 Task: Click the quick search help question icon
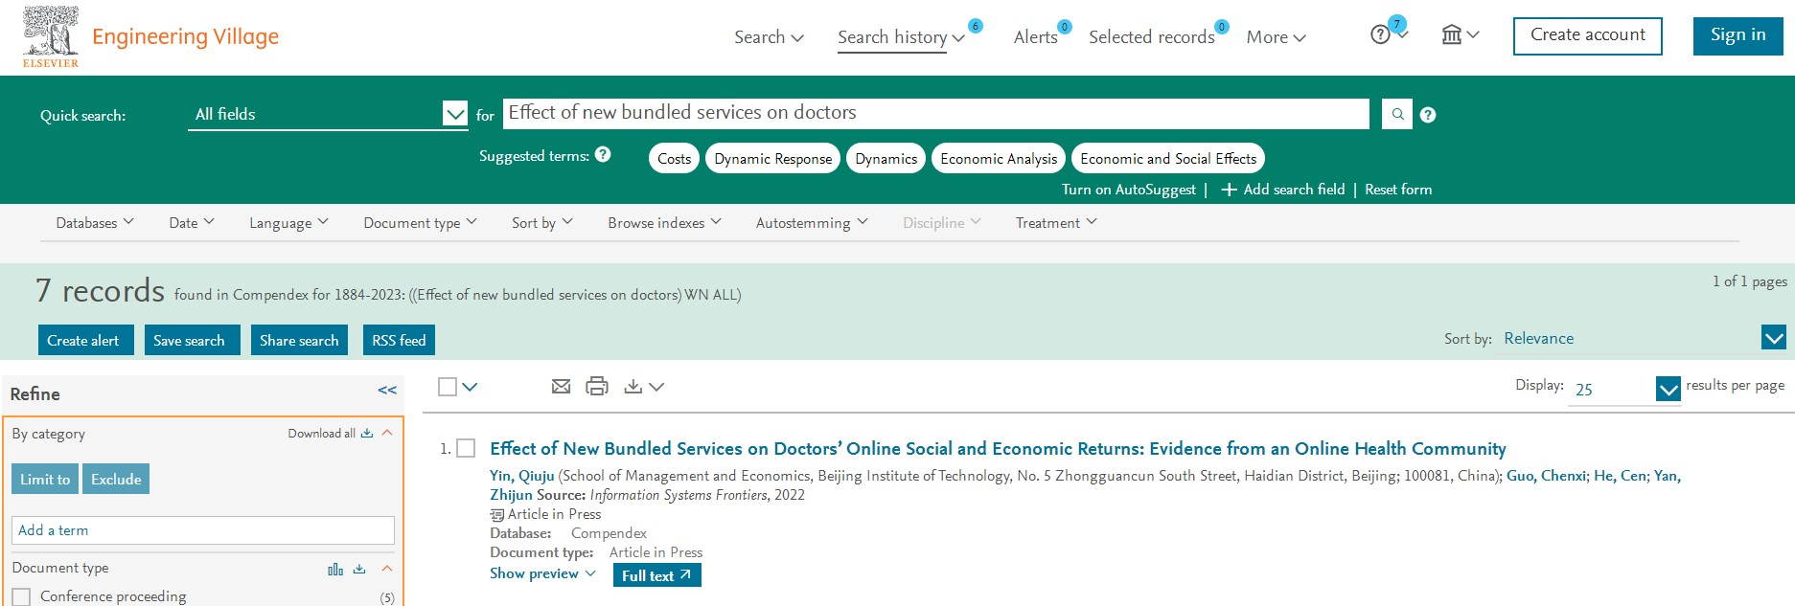pyautogui.click(x=1428, y=115)
